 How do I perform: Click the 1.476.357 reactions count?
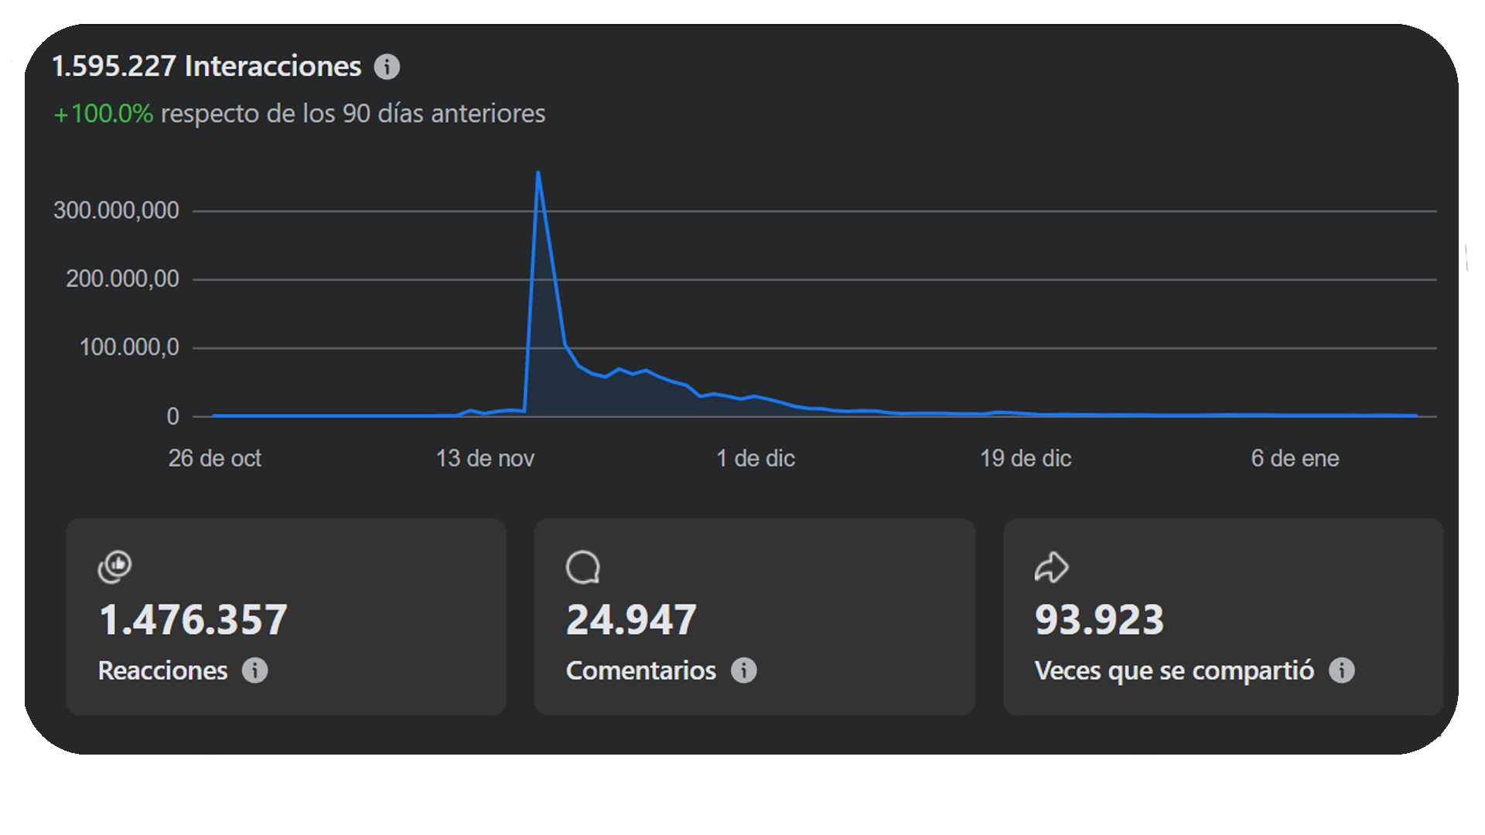[193, 620]
